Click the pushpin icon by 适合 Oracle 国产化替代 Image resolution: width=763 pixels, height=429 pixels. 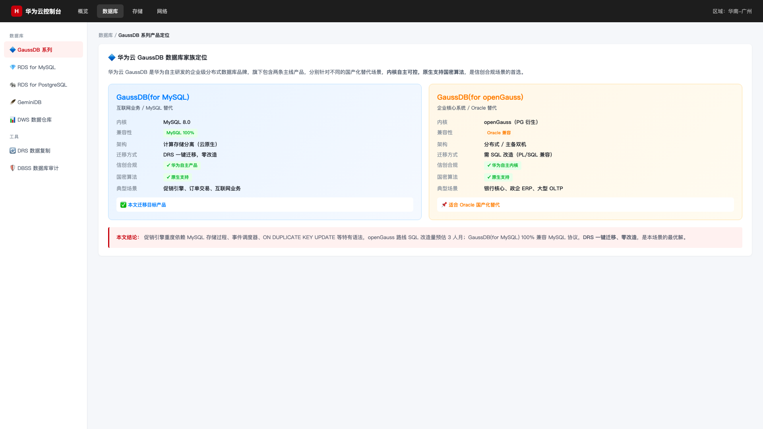point(444,205)
